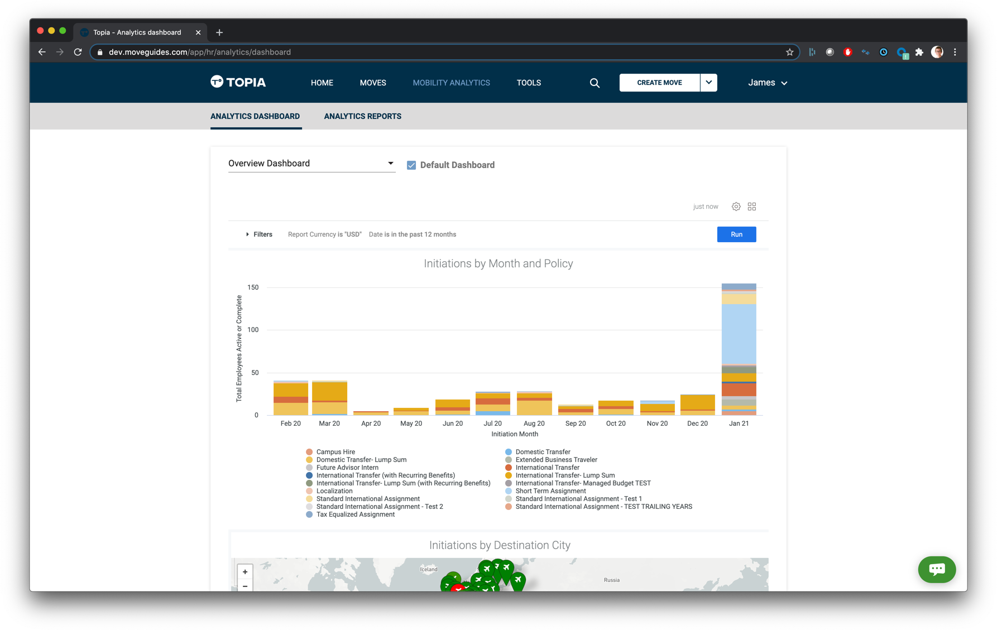Image resolution: width=997 pixels, height=630 pixels.
Task: Open dashboard settings gear icon
Action: [736, 206]
